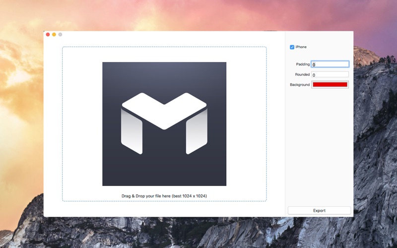Close the window with red button
Image resolution: width=397 pixels, height=248 pixels.
(x=48, y=34)
